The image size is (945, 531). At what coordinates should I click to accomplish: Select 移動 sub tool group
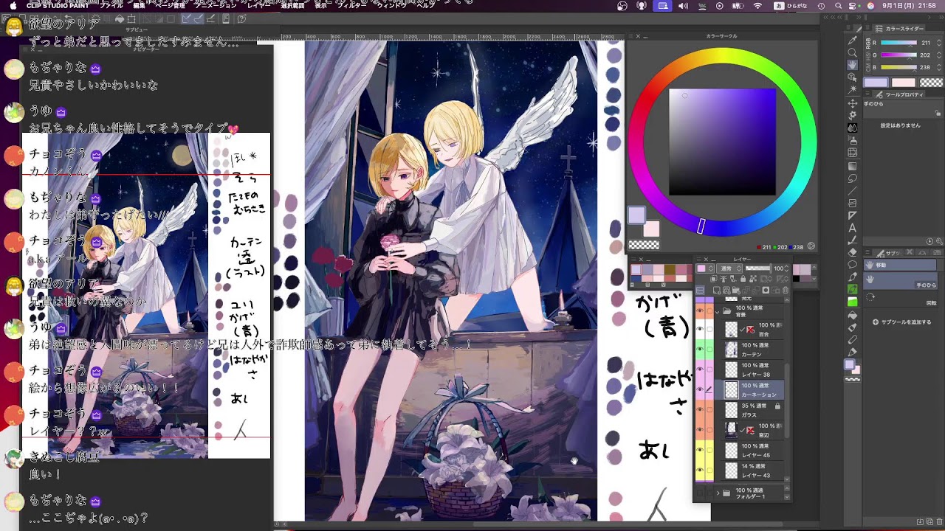click(x=901, y=265)
